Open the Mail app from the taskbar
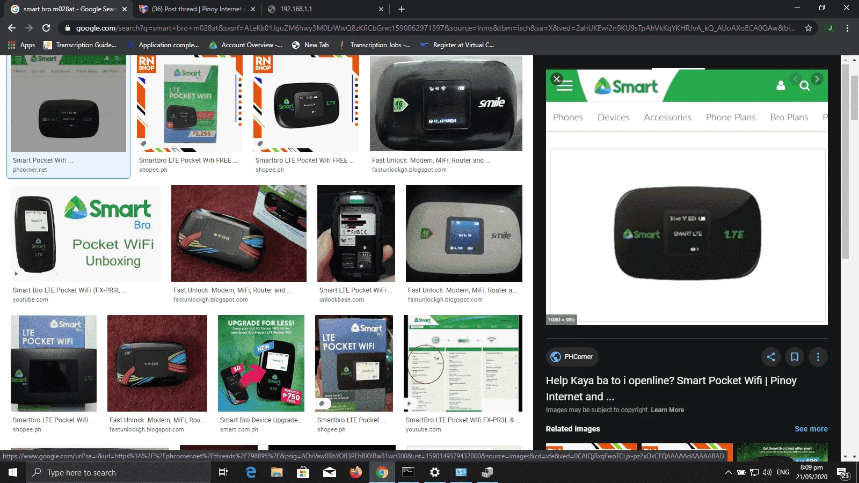The height and width of the screenshot is (483, 859). pyautogui.click(x=330, y=472)
